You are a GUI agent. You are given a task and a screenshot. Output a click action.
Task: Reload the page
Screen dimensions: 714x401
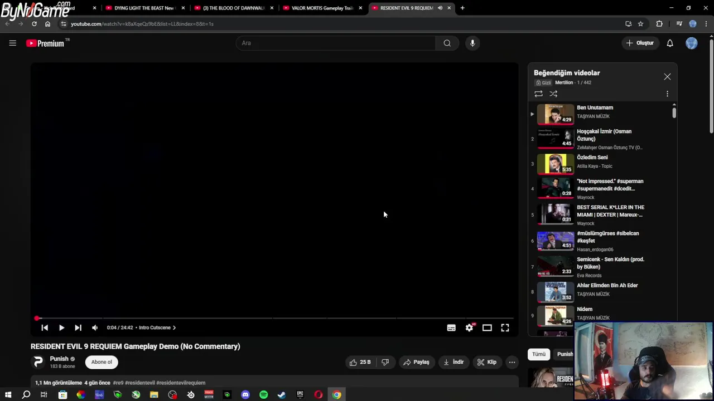[34, 24]
